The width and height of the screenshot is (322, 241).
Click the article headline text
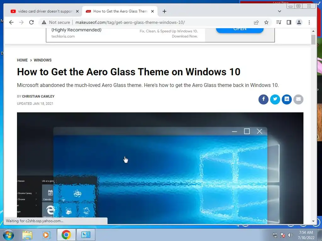pyautogui.click(x=129, y=72)
